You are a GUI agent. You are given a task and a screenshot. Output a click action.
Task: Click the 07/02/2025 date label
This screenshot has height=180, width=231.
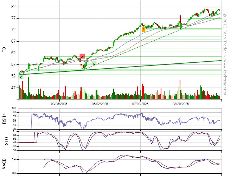pos(140,104)
